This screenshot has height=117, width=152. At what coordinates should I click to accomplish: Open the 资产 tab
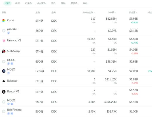pyautogui.click(x=53, y=4)
